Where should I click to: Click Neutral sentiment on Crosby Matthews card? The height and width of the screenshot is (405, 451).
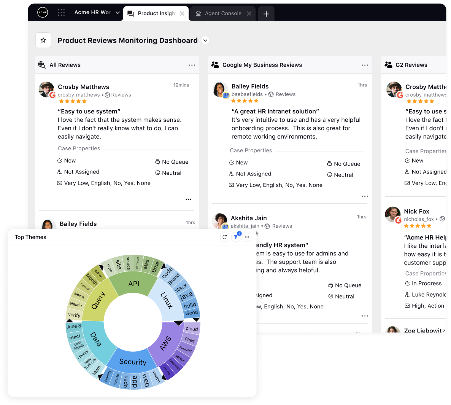[168, 173]
